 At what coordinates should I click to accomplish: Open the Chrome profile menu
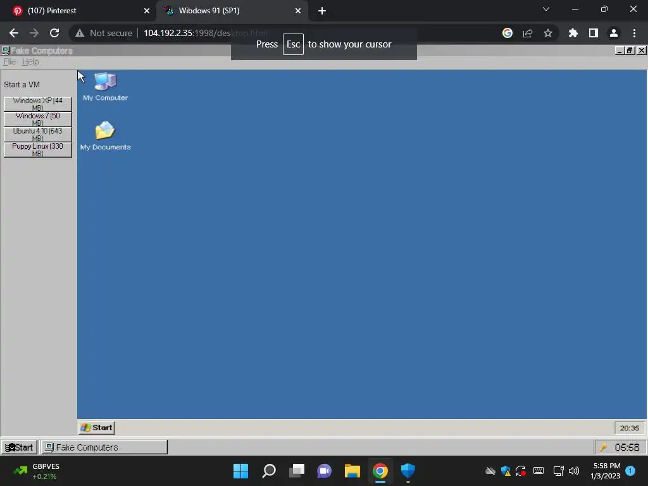pos(614,33)
